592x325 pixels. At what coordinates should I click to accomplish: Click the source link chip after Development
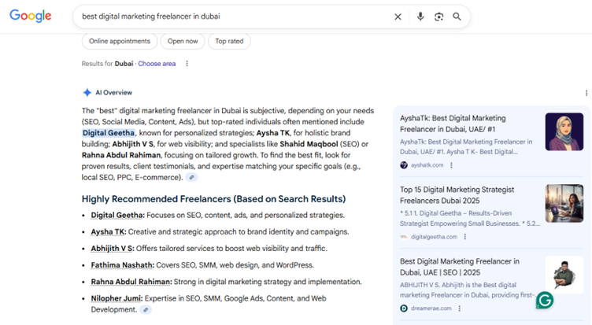tap(146, 309)
